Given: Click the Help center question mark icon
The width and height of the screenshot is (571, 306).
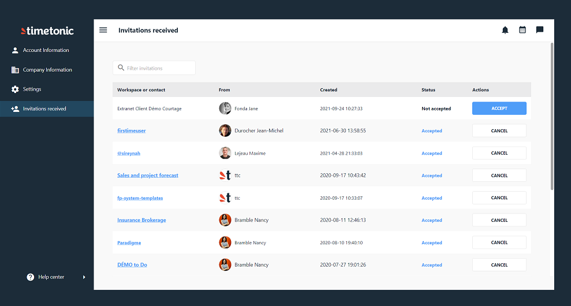Looking at the screenshot, I should click(x=30, y=277).
